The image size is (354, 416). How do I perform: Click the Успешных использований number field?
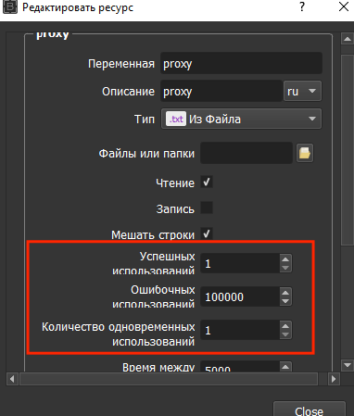[240, 263]
